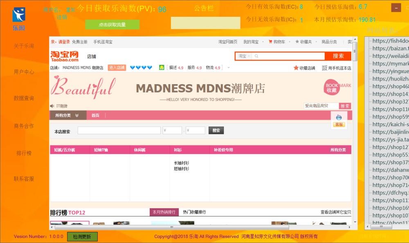
Task: Expand the shop rating details arrow
Action: coord(229,68)
